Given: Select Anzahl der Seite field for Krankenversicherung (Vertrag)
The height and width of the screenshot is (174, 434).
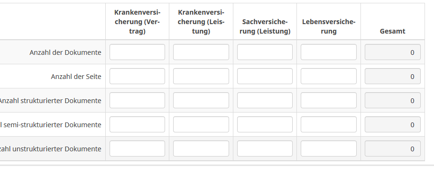Looking at the screenshot, I should [x=137, y=76].
